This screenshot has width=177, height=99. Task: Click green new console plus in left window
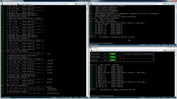point(76,4)
